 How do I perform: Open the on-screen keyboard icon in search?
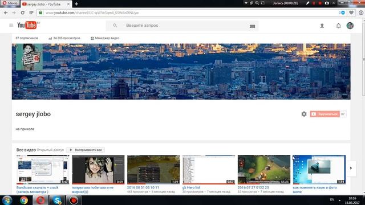[252, 26]
